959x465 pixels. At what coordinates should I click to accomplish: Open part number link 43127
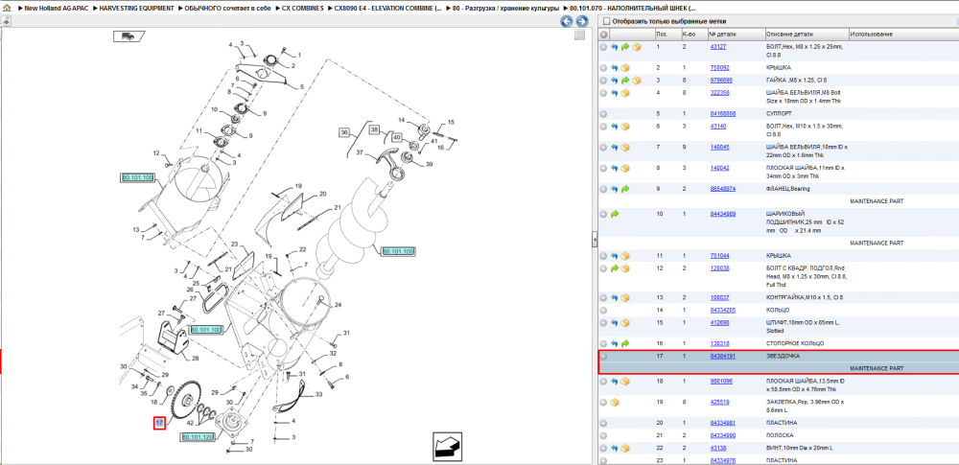[x=718, y=47]
